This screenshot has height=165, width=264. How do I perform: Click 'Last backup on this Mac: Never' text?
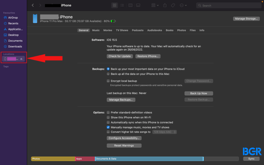coord(126,93)
